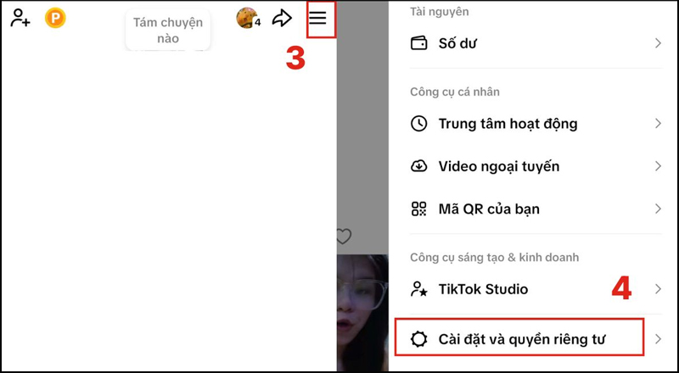Tap the cloud download icon

(x=418, y=166)
